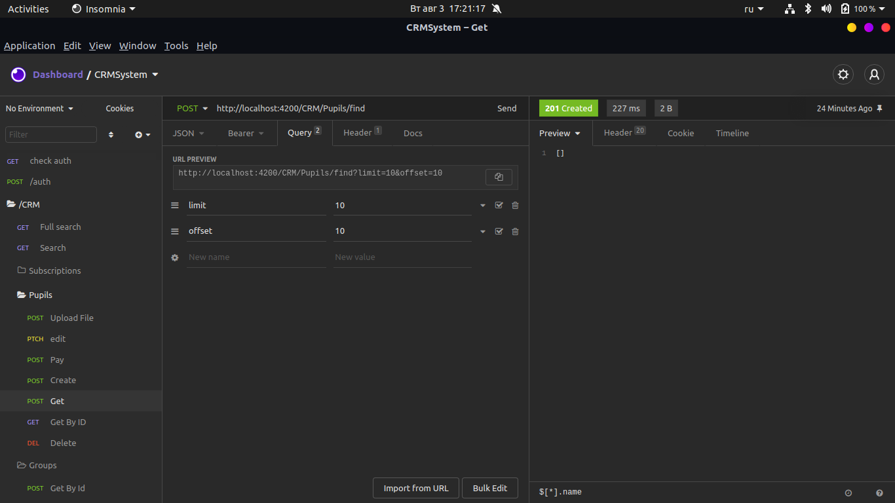Open the Cookies manager
The width and height of the screenshot is (895, 503).
tap(120, 109)
